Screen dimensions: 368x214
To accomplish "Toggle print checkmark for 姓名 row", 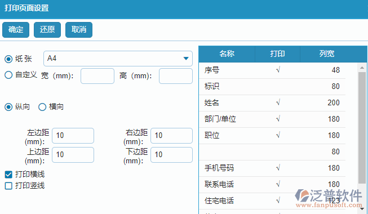I will click(x=278, y=102).
